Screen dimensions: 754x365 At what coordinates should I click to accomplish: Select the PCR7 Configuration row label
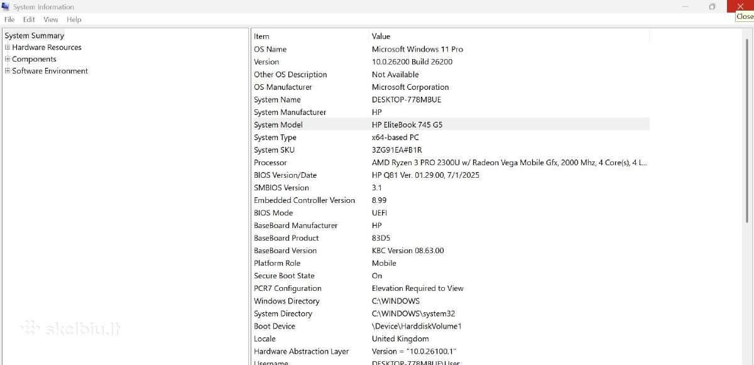(288, 288)
